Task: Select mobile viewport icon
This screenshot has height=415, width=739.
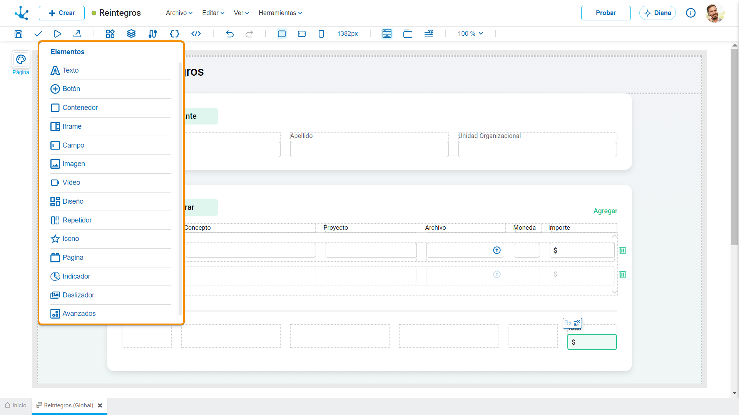Action: (321, 34)
